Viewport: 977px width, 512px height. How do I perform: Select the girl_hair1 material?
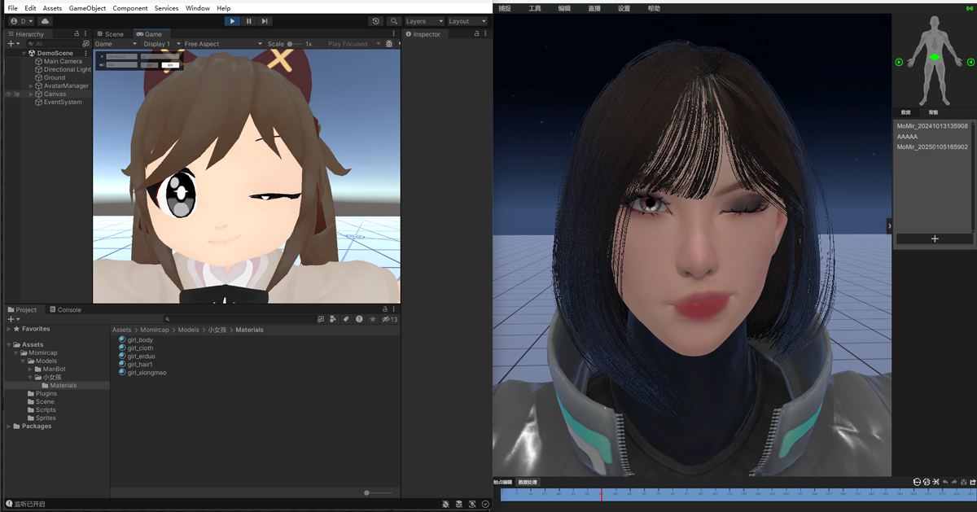[x=139, y=365]
